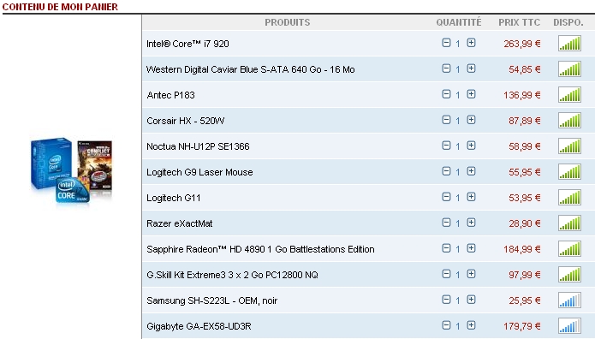
Task: Increase Gigabyte GA-EX58-UD3R quantity
Action: tap(471, 325)
